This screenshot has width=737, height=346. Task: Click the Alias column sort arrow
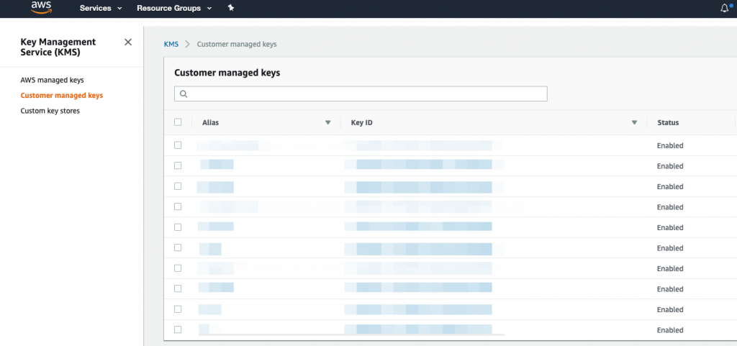[328, 123]
